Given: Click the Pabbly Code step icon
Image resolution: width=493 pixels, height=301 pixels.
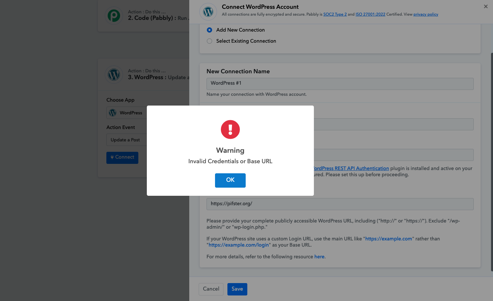Looking at the screenshot, I should coord(114,16).
